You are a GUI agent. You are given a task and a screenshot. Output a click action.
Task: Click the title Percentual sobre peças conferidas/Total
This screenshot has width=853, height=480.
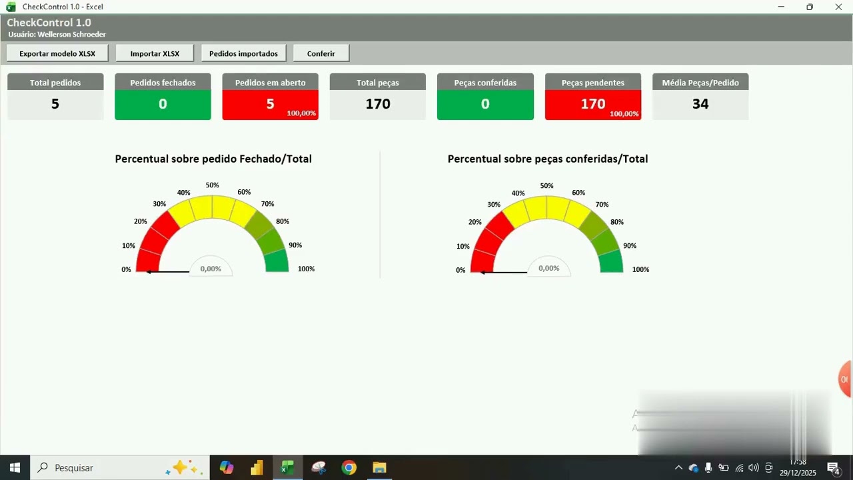tap(548, 159)
